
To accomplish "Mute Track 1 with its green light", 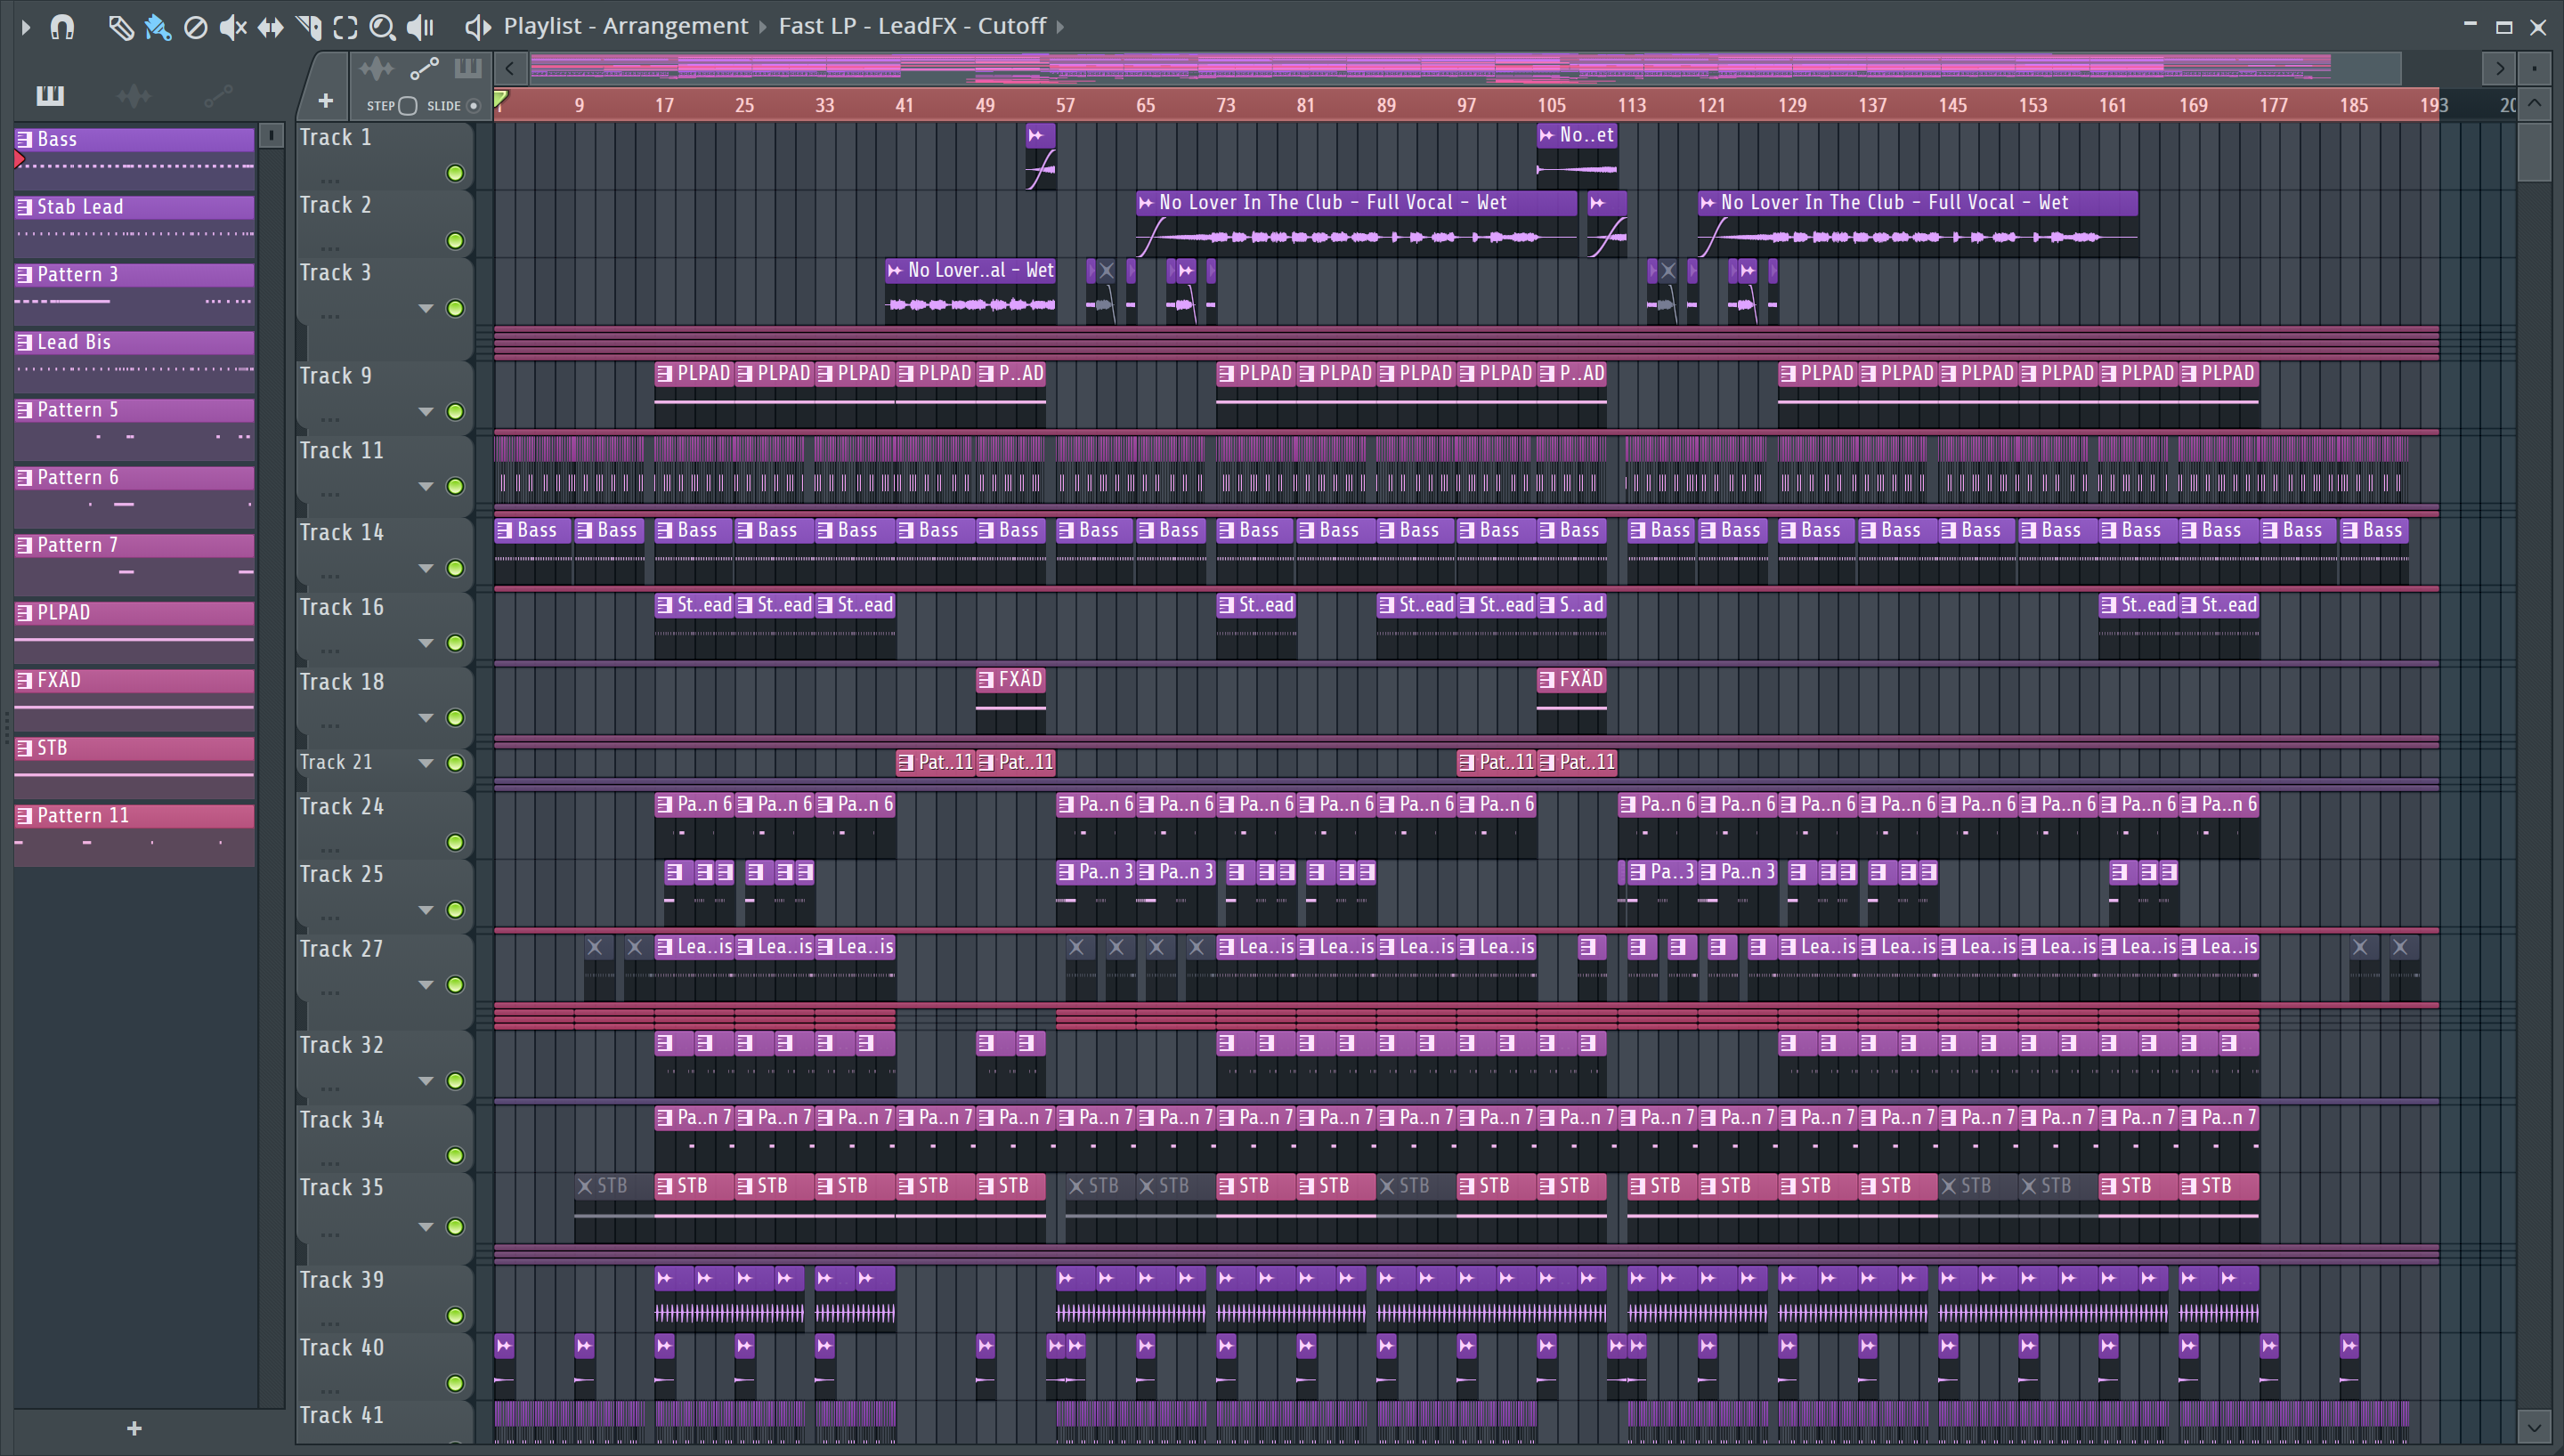I will click(455, 173).
